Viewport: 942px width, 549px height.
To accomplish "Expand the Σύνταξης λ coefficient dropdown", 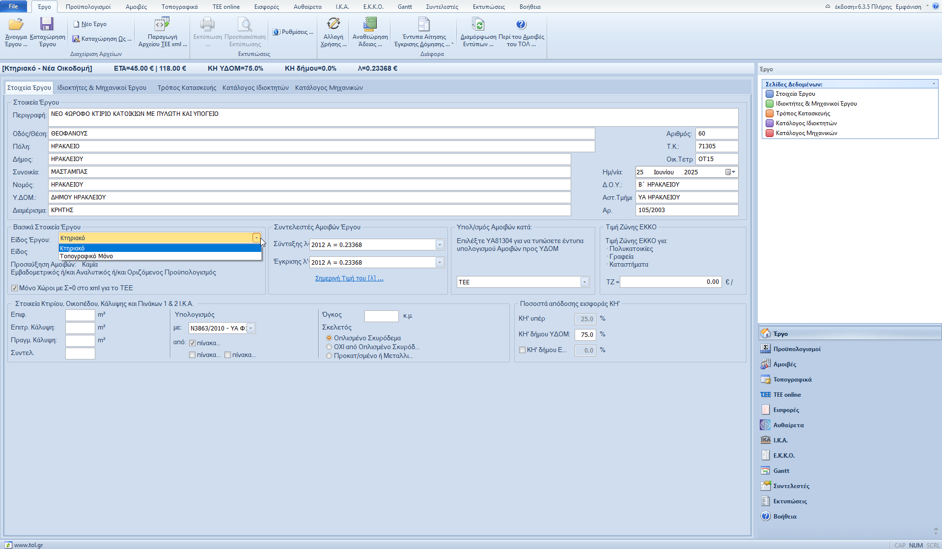I will (x=440, y=245).
